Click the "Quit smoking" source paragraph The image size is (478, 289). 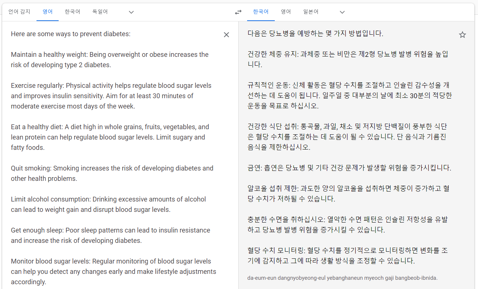pos(112,173)
